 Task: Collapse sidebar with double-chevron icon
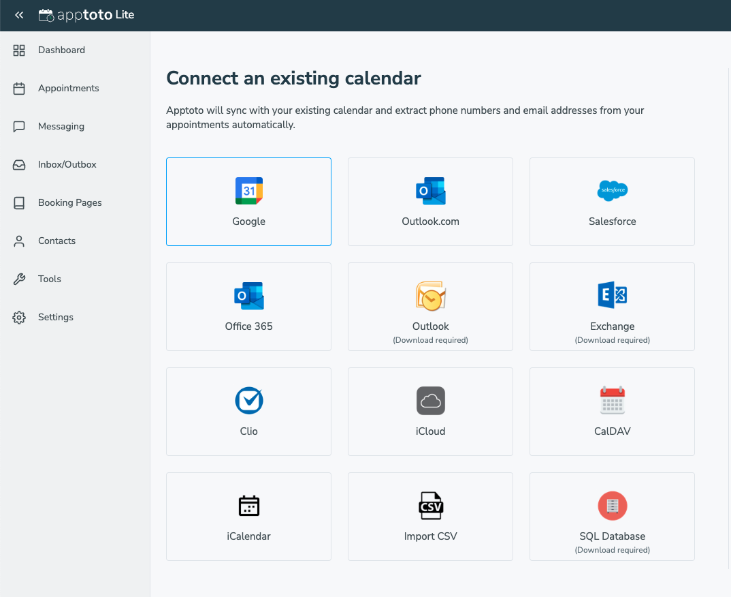[x=19, y=15]
